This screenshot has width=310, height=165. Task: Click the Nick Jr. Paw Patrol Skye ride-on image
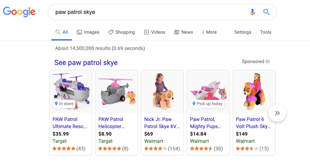pos(162,92)
